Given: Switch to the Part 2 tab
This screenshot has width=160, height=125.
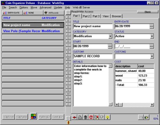Looking at the screenshot, I should 86,16.
